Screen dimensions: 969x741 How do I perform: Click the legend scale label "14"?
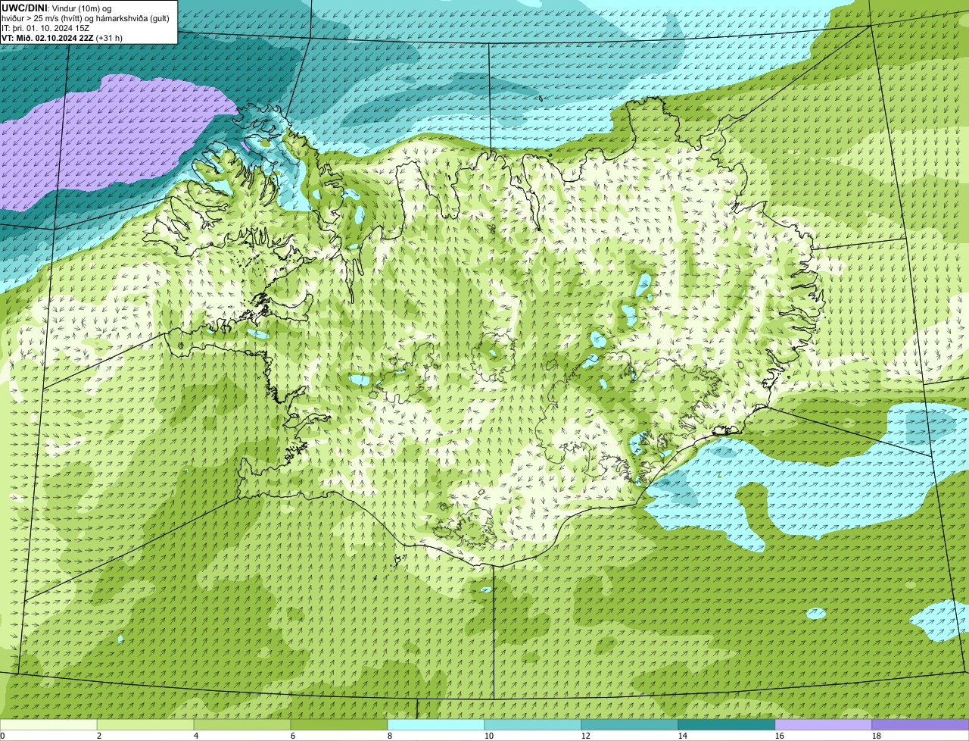point(683,736)
